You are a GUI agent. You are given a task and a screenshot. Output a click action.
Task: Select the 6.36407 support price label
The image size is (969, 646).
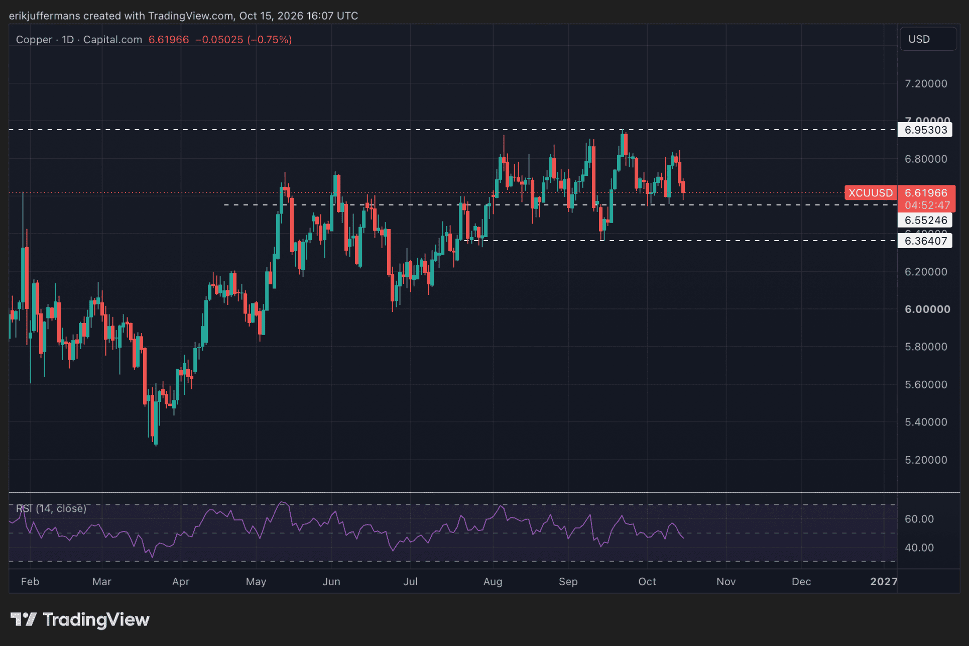click(x=925, y=241)
